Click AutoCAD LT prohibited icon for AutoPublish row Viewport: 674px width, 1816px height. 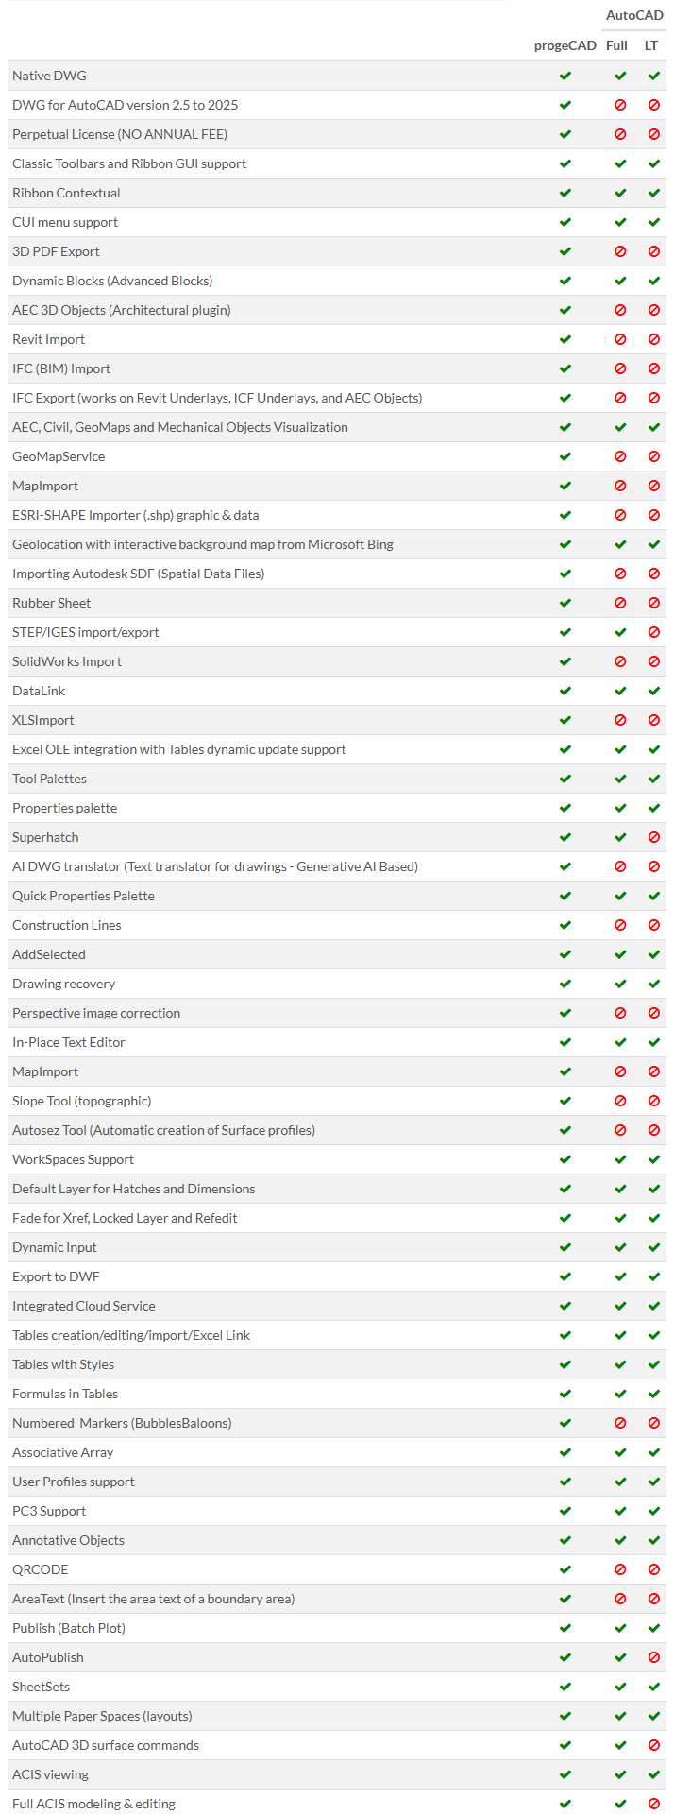[653, 1657]
